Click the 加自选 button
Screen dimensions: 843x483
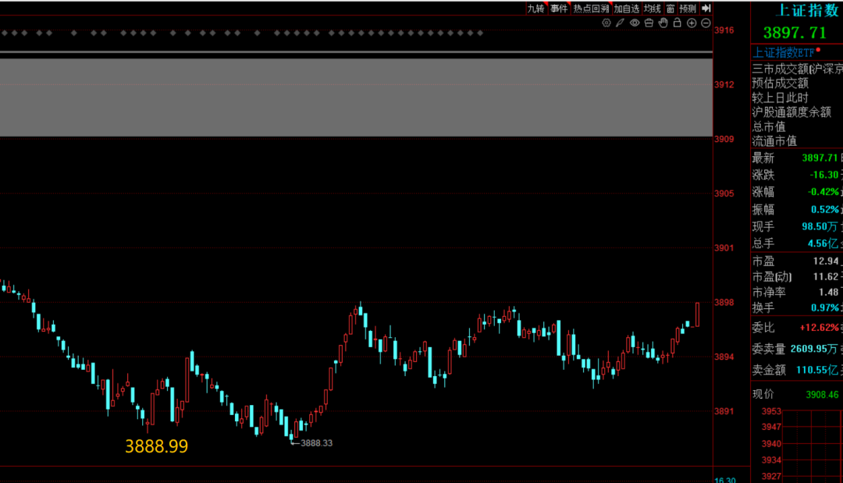[x=626, y=9]
